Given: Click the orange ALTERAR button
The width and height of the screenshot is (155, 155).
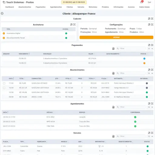Looking at the screenshot, I should click(x=116, y=37).
